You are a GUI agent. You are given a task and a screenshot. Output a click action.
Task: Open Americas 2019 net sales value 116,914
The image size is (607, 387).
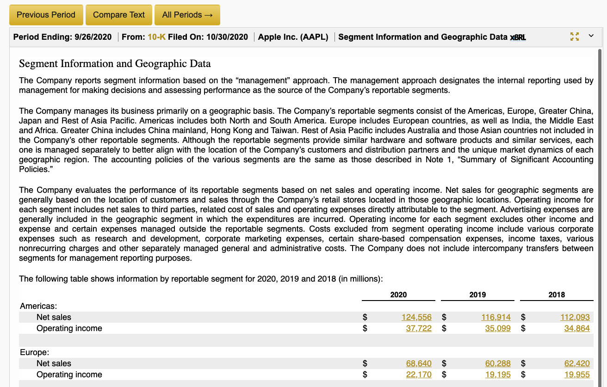click(x=496, y=317)
